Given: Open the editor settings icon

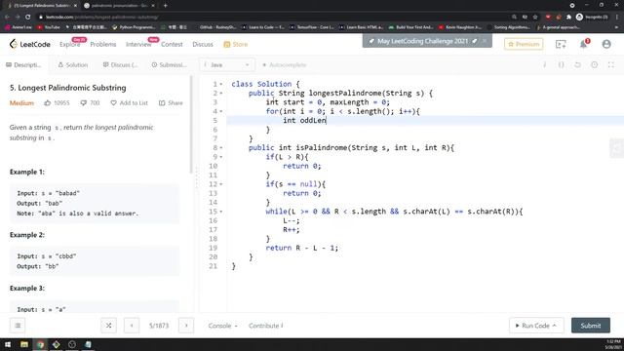Looking at the screenshot, I should 594,65.
